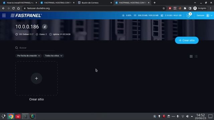Open the FASTPANEL hamburger menu

[4, 16]
